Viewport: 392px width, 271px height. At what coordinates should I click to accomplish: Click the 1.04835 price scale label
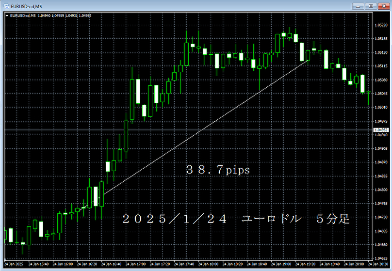381,176
